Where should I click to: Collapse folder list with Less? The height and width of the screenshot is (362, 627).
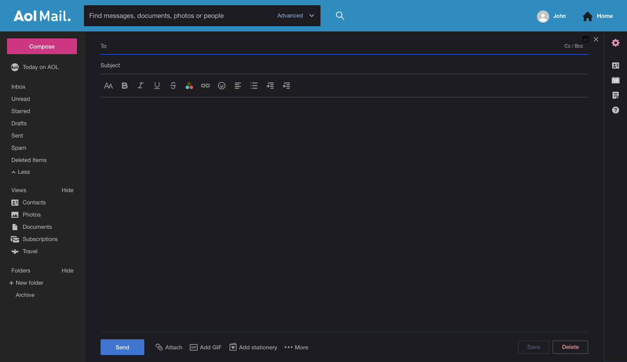click(21, 172)
